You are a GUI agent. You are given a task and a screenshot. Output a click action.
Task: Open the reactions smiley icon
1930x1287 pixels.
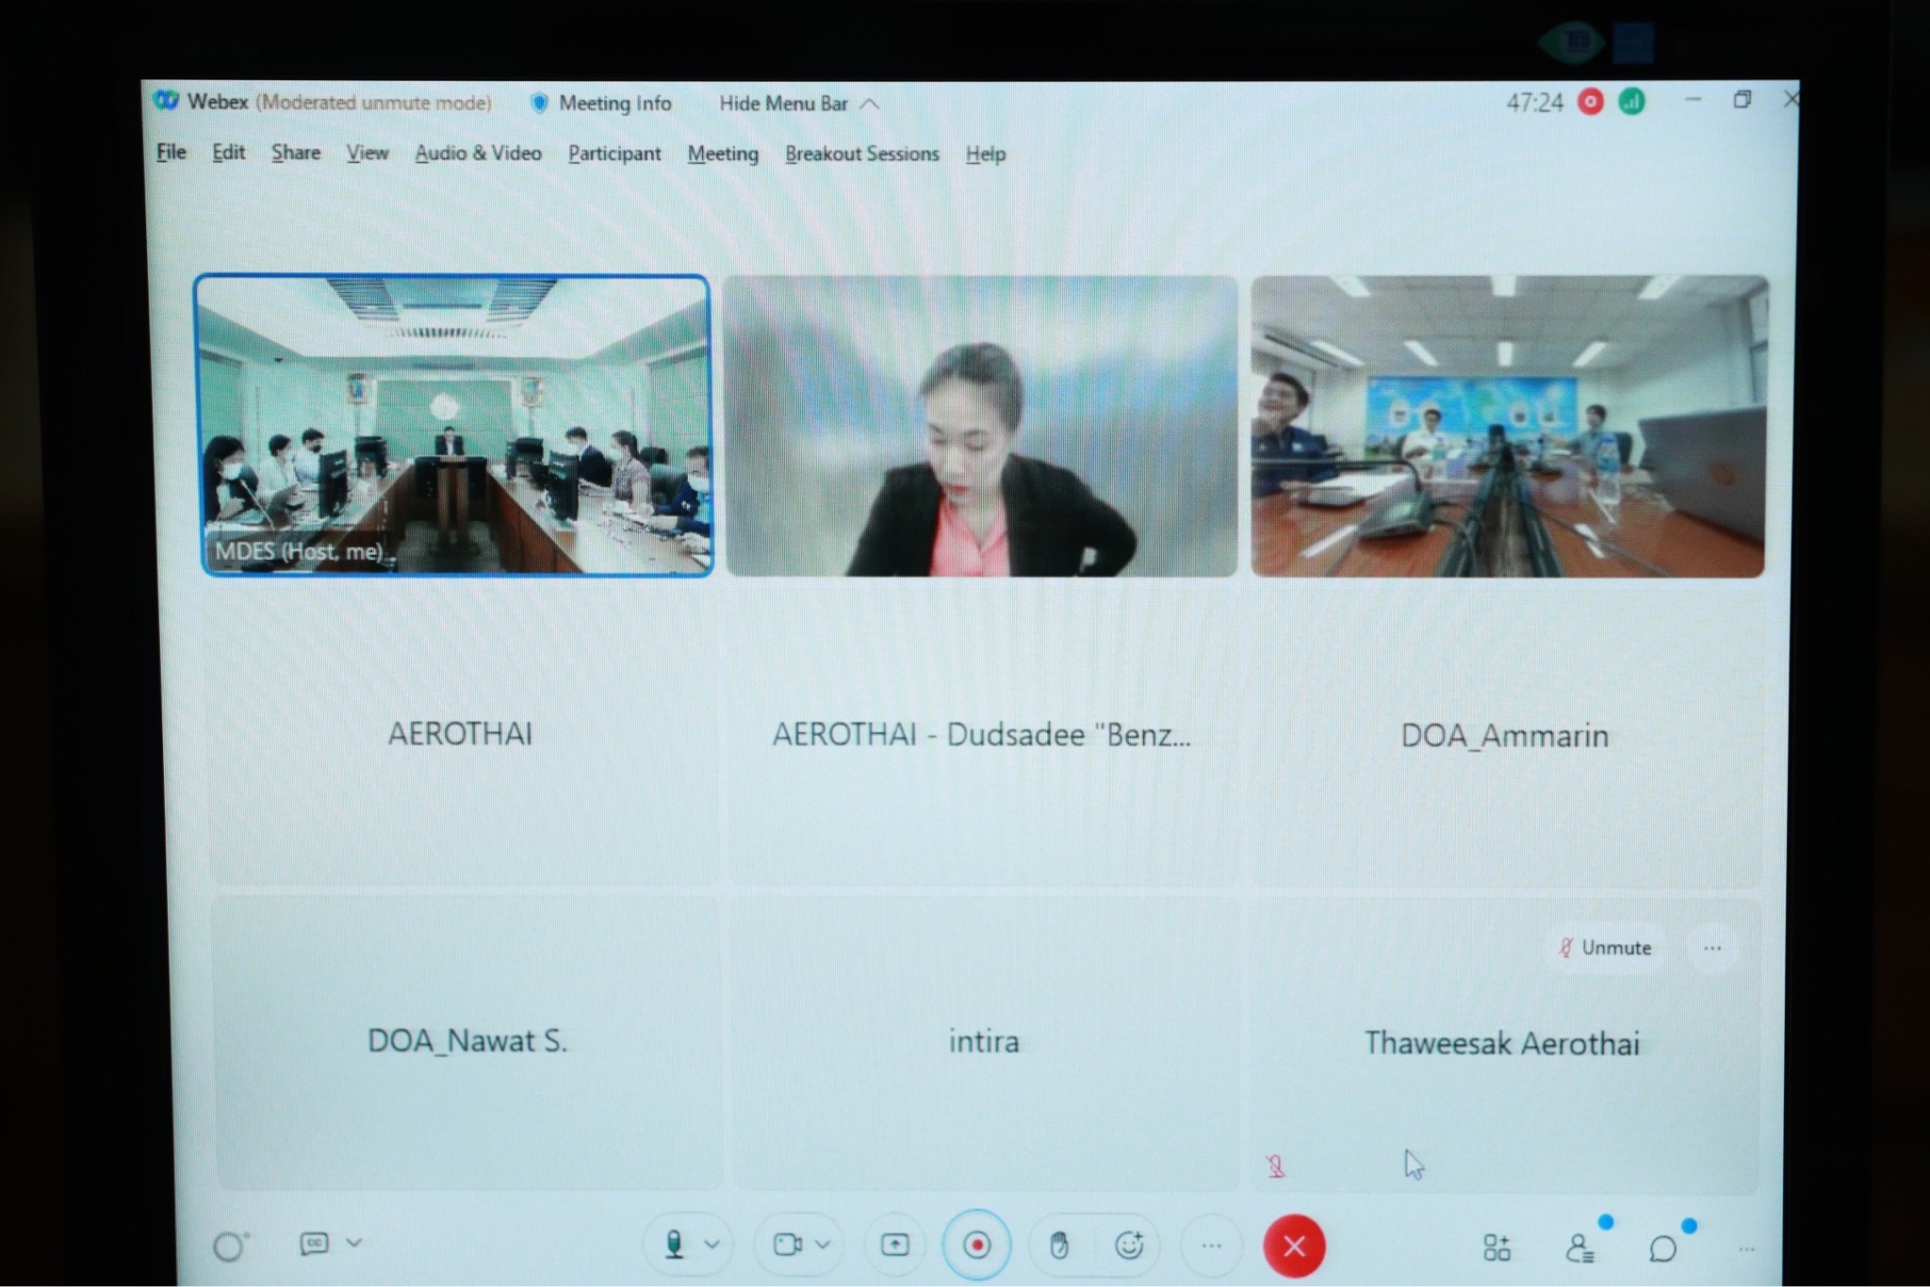click(x=1129, y=1246)
